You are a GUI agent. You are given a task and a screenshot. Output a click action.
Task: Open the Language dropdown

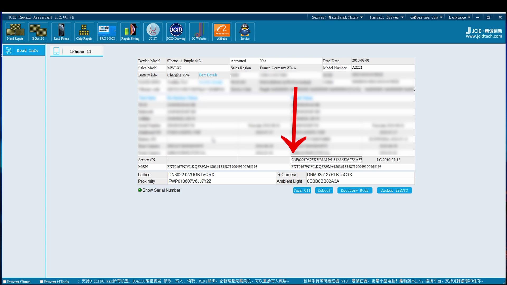pos(459,17)
